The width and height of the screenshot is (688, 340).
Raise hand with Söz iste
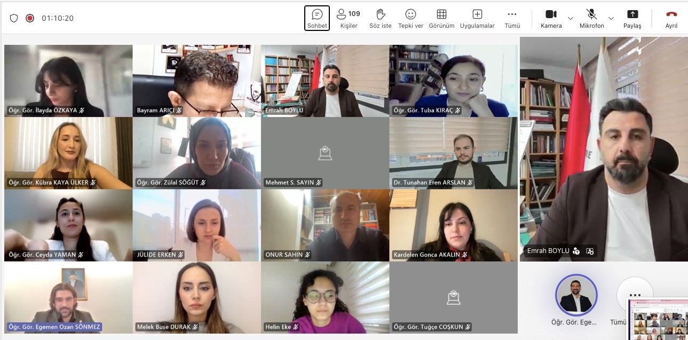tap(380, 18)
